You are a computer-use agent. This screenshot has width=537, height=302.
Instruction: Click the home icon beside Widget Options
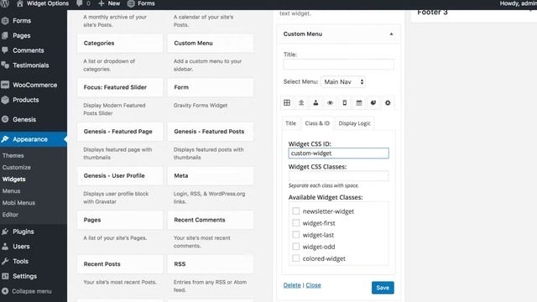click(x=20, y=3)
